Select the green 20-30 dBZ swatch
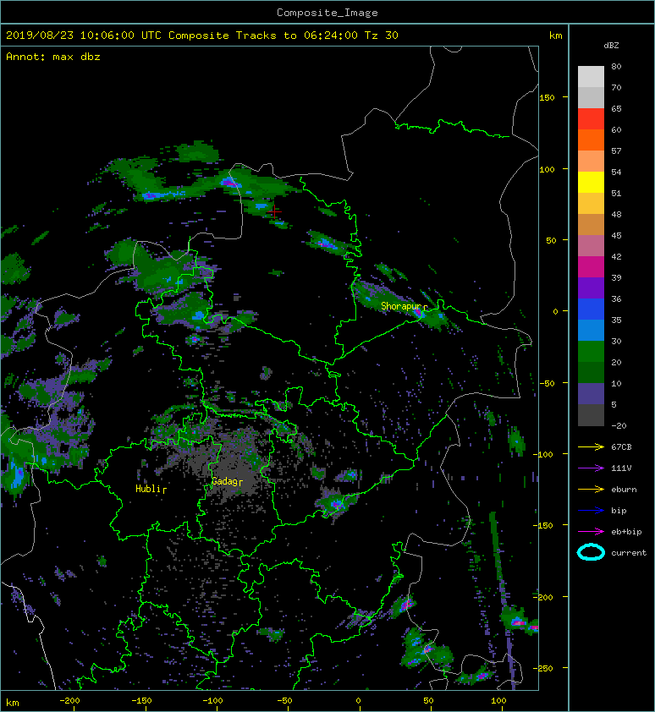 591,351
